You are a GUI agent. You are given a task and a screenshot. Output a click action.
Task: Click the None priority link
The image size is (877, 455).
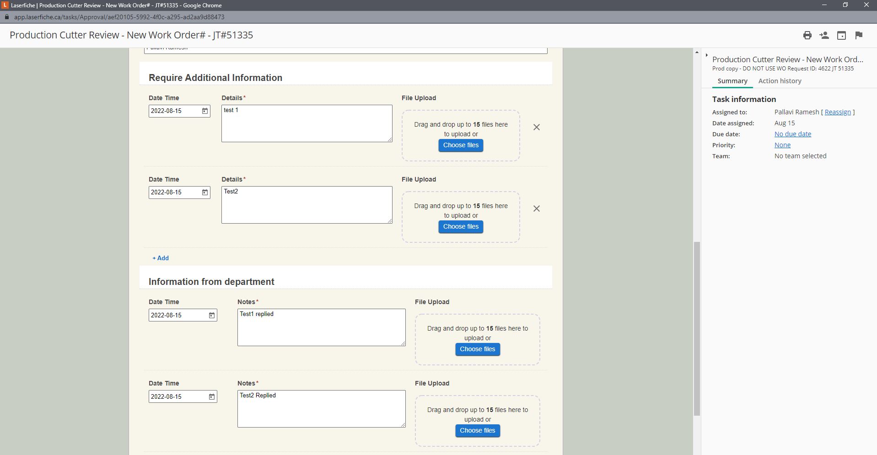tap(782, 145)
